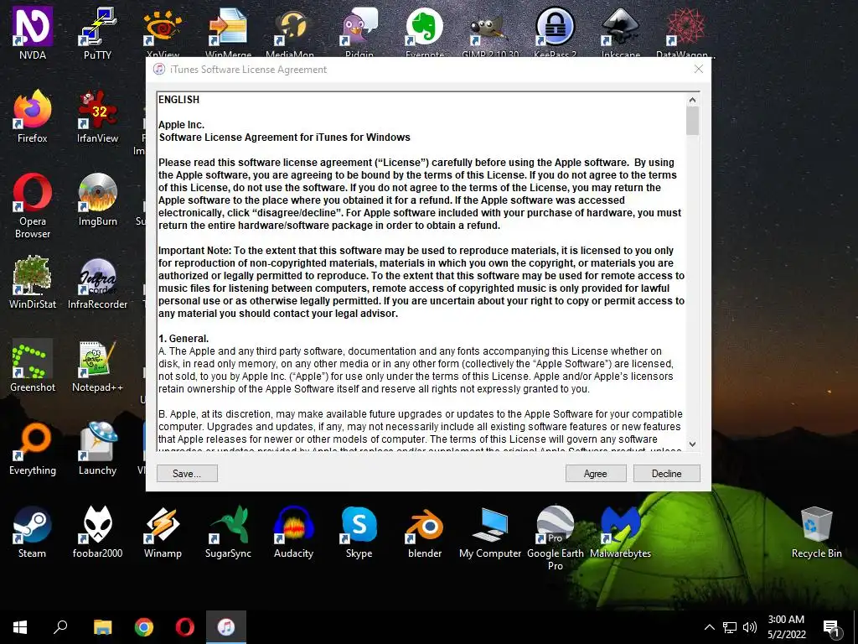Launch Chrome from the taskbar
The width and height of the screenshot is (858, 644).
144,627
